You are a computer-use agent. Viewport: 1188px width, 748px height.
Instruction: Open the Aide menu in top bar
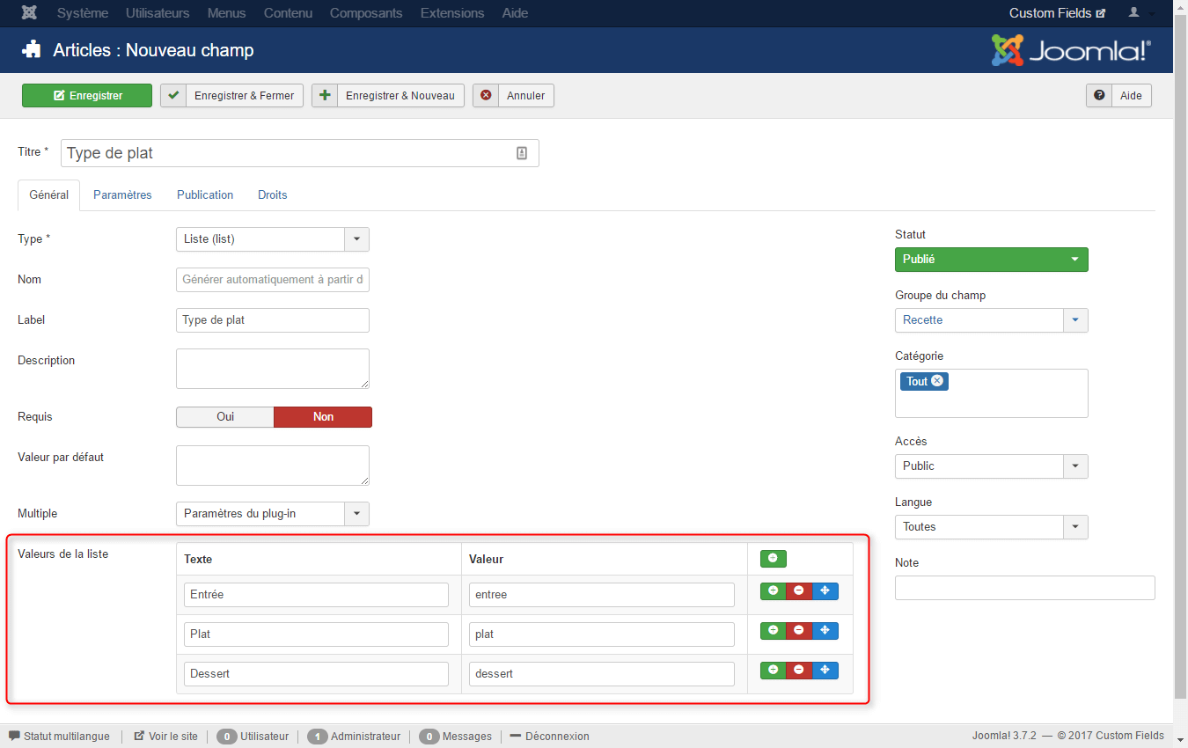(x=516, y=13)
